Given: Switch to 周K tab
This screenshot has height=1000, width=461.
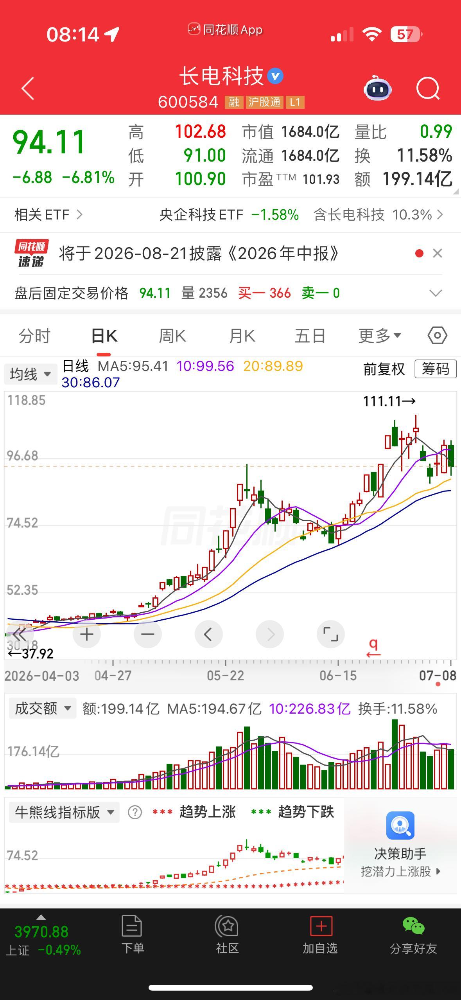Looking at the screenshot, I should 172,336.
